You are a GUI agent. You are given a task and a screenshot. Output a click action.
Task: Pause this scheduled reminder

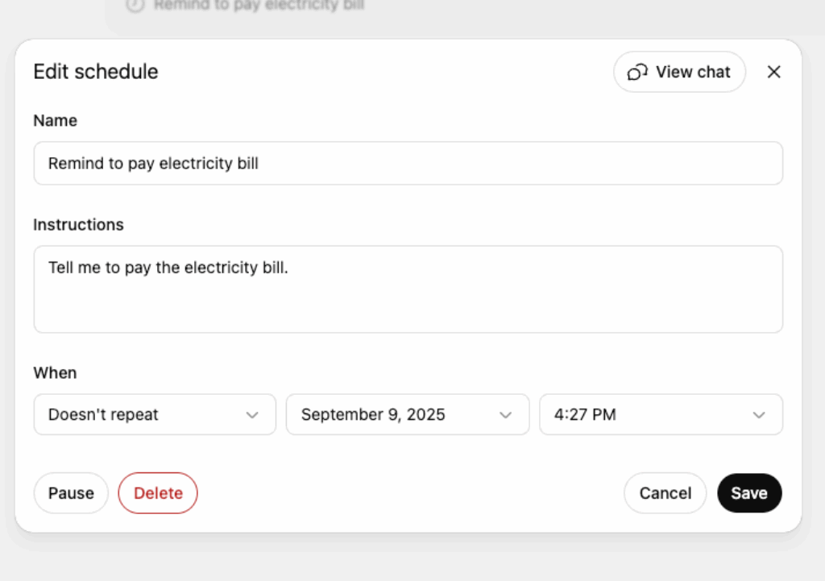pos(71,493)
